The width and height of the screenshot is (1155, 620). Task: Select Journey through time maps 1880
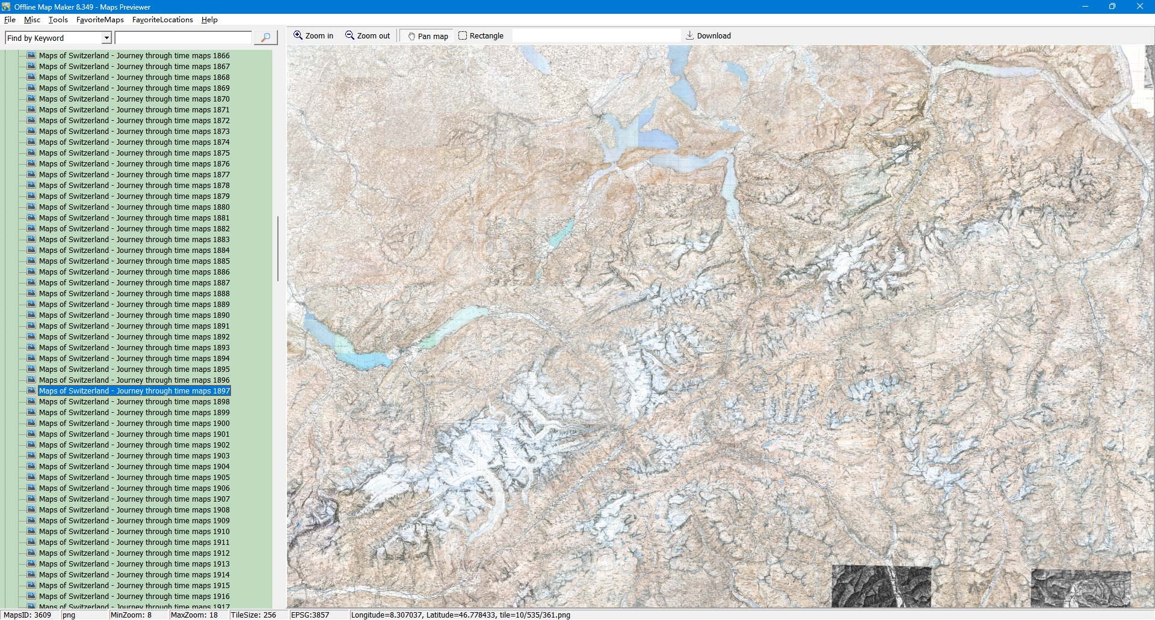(x=134, y=207)
